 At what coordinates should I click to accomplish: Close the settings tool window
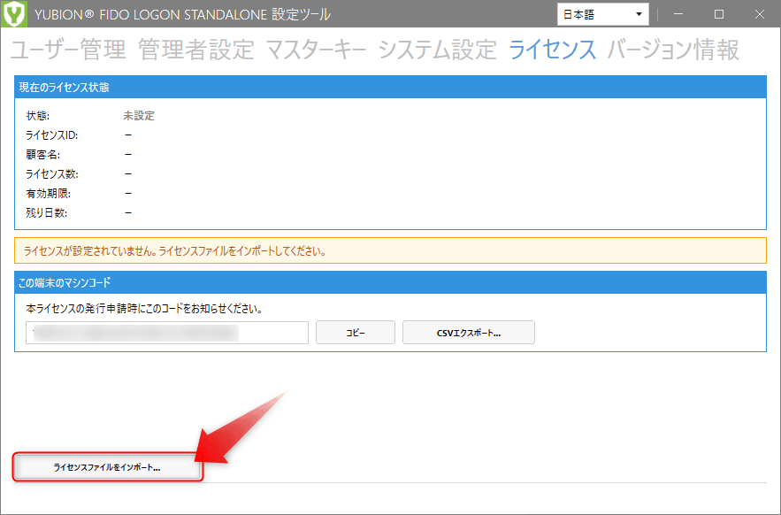tap(759, 14)
